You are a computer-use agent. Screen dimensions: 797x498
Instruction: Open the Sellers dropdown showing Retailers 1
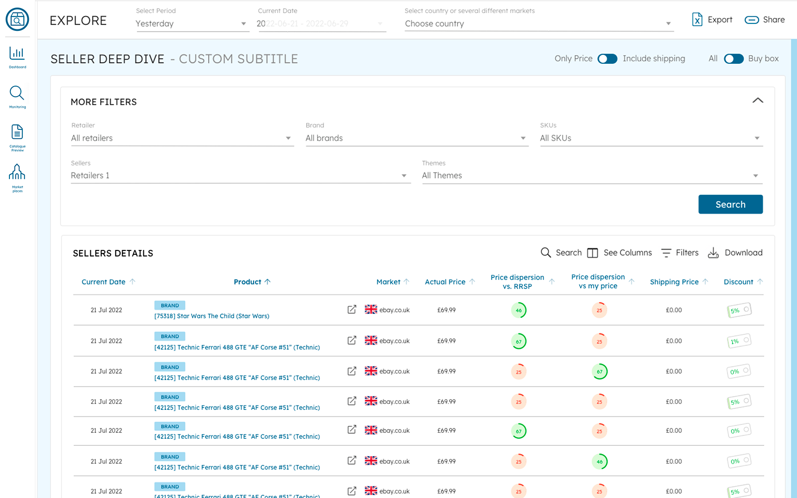click(241, 176)
